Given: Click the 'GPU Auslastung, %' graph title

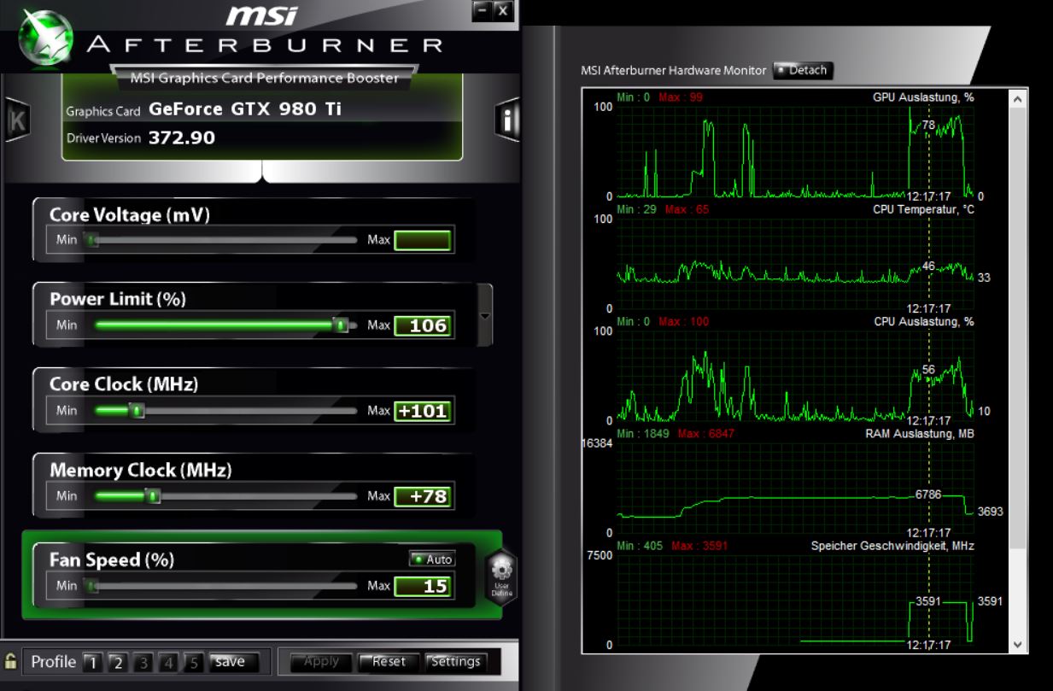Looking at the screenshot, I should pos(923,97).
